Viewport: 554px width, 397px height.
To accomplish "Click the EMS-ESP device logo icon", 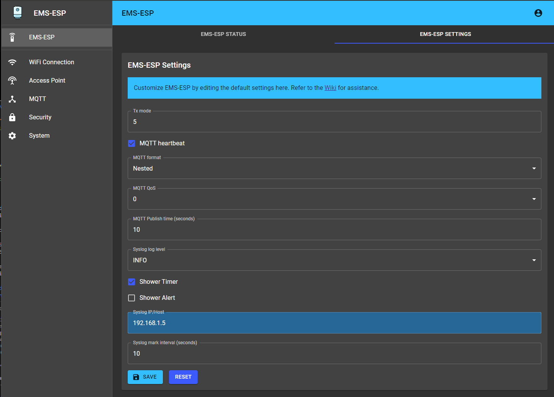I will [x=18, y=13].
